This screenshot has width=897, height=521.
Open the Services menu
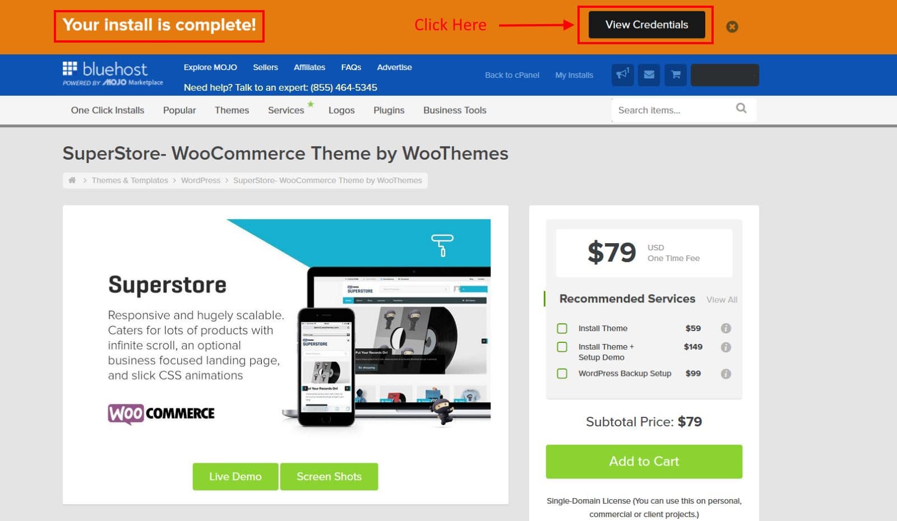286,110
